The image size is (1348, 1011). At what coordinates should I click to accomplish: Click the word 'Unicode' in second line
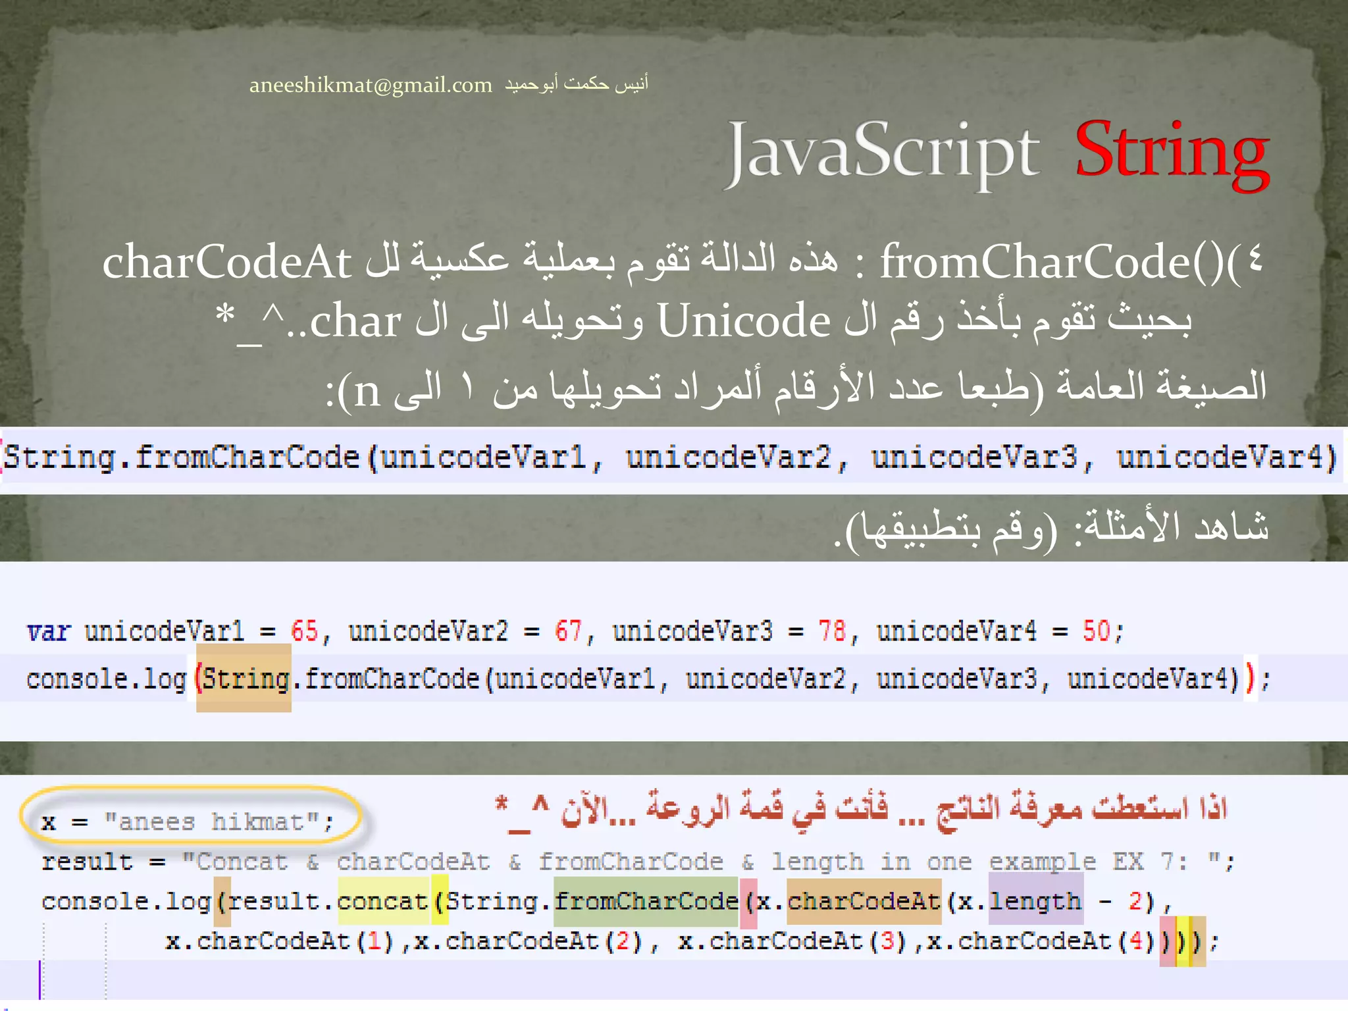[744, 321]
